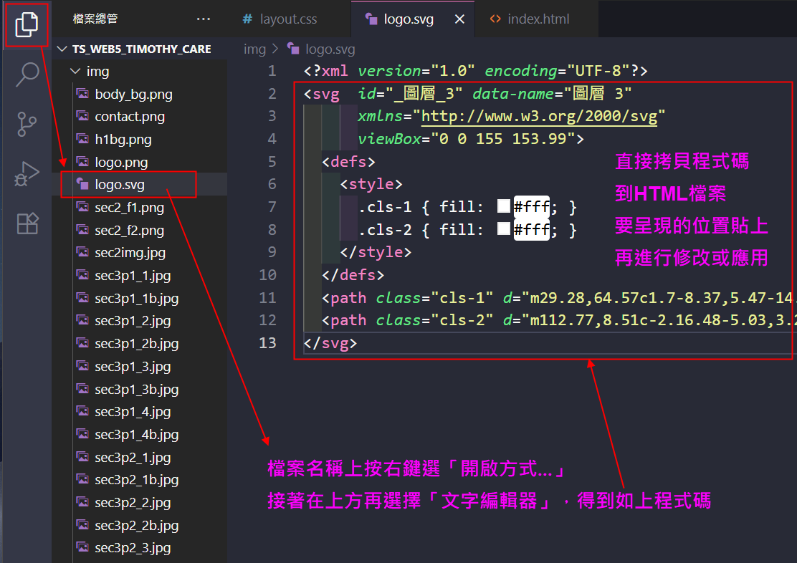Open the Search view icon

[x=27, y=74]
